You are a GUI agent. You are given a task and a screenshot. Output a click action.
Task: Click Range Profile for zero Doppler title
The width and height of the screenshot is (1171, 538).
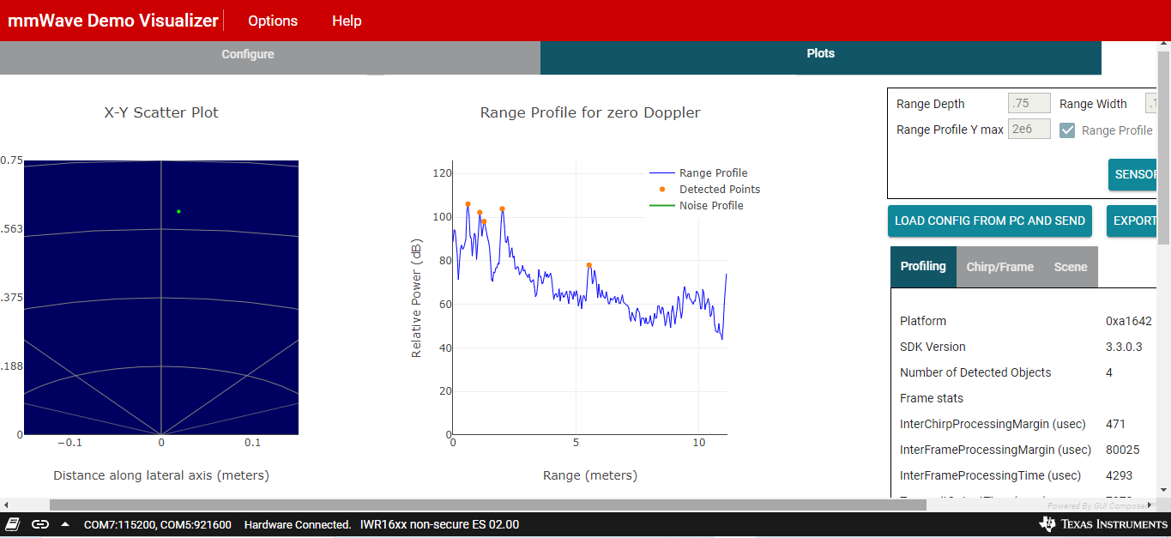tap(590, 112)
